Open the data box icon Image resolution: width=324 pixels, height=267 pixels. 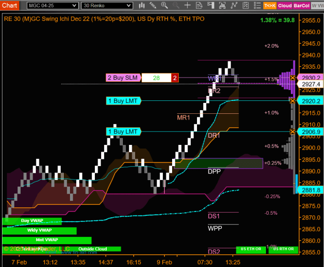coord(199,6)
